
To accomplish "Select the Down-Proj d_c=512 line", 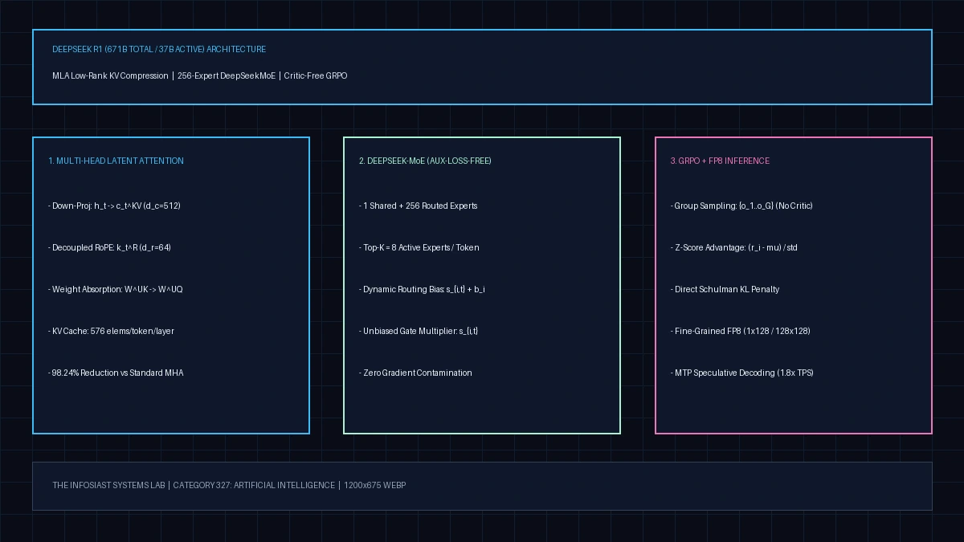I will coord(114,206).
